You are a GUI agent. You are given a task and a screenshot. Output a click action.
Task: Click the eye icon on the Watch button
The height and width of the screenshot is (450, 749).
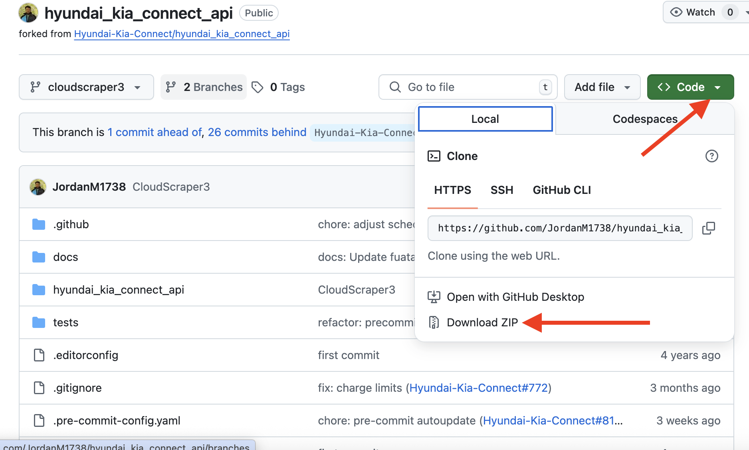coord(676,12)
